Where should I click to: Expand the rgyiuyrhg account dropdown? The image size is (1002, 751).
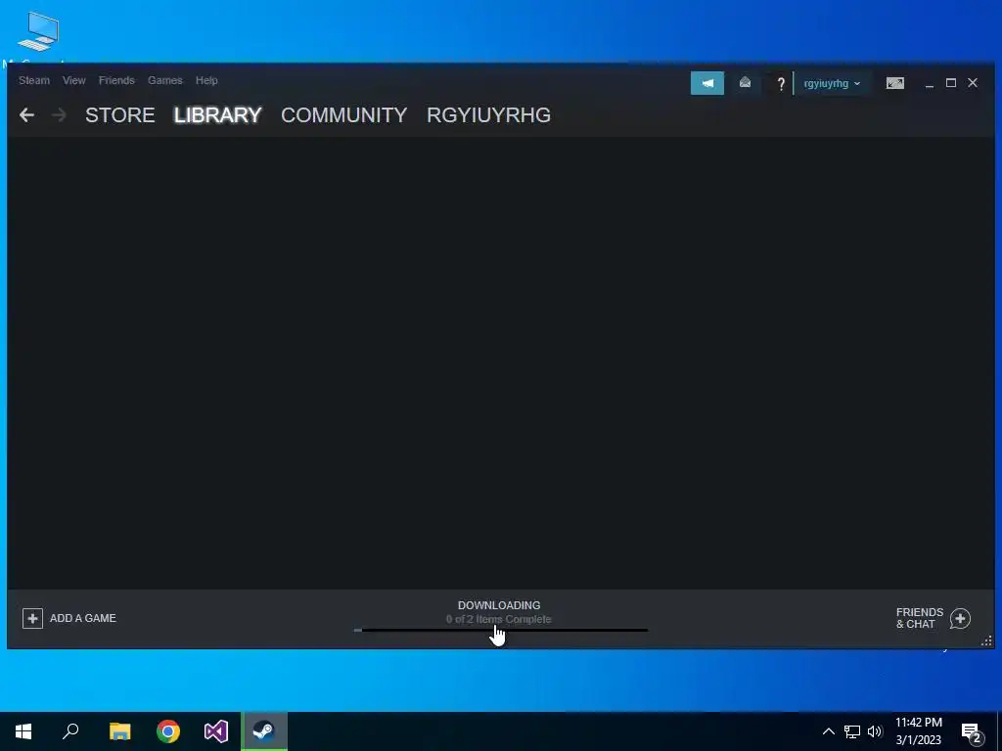(x=832, y=84)
